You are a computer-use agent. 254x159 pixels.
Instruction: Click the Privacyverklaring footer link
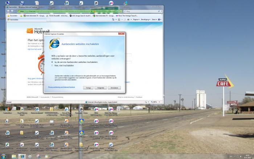(x=57, y=97)
